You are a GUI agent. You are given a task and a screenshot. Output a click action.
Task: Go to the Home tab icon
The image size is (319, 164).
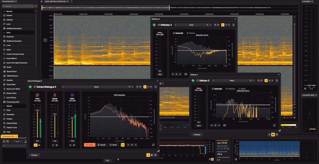(41, 1)
